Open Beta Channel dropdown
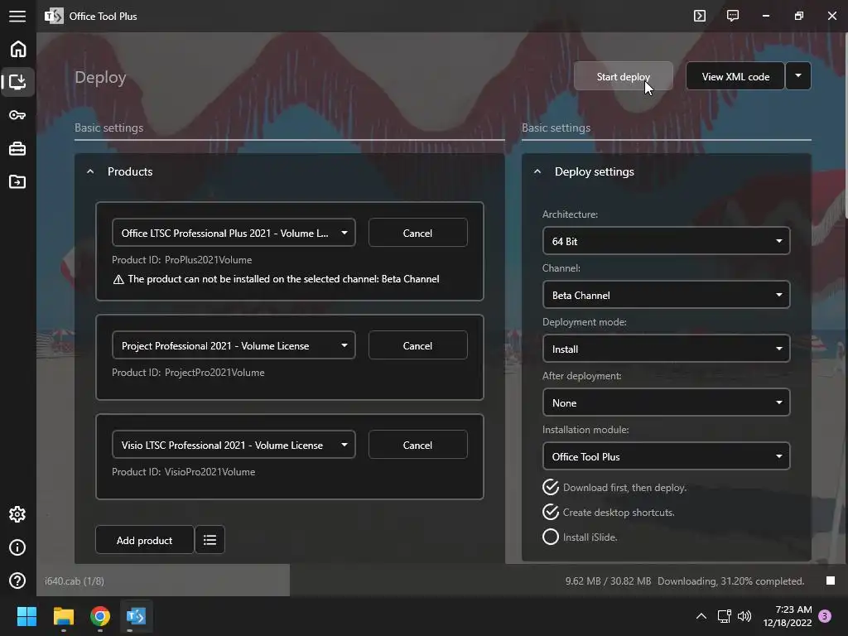Screen dimensions: 848x636 point(667,296)
